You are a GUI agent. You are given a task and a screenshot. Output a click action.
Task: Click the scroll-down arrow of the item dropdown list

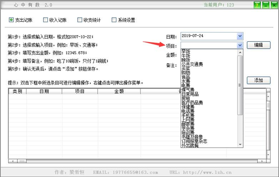point(240,144)
